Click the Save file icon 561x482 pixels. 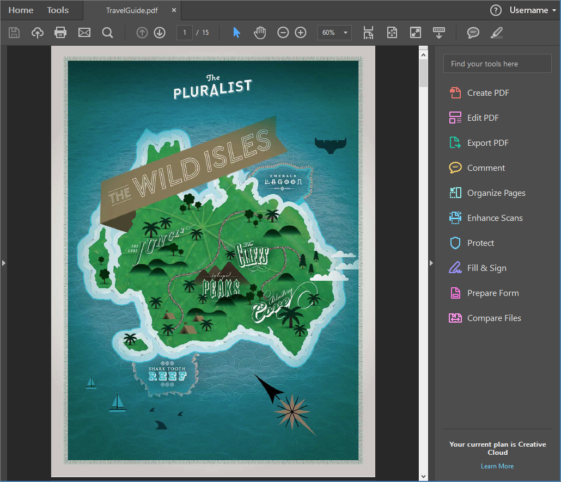(x=14, y=33)
